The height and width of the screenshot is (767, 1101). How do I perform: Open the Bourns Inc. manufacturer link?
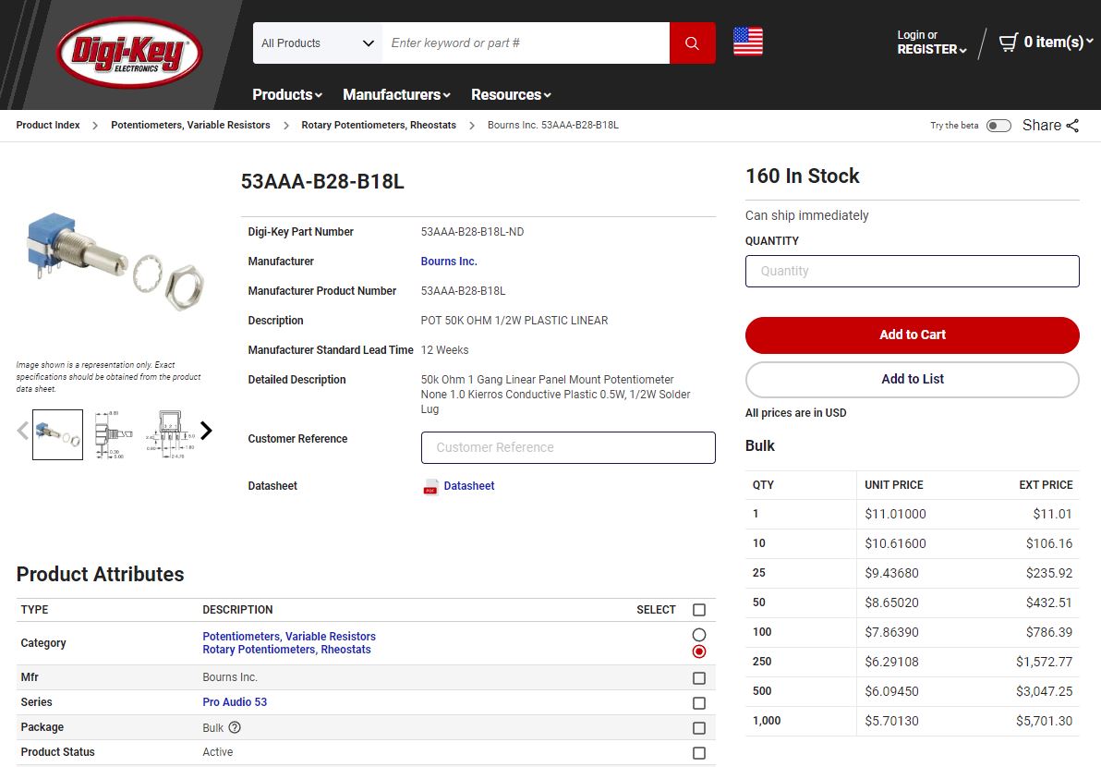[x=449, y=262]
